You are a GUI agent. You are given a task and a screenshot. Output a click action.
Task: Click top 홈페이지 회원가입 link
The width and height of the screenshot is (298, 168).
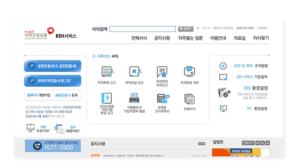coord(223,28)
